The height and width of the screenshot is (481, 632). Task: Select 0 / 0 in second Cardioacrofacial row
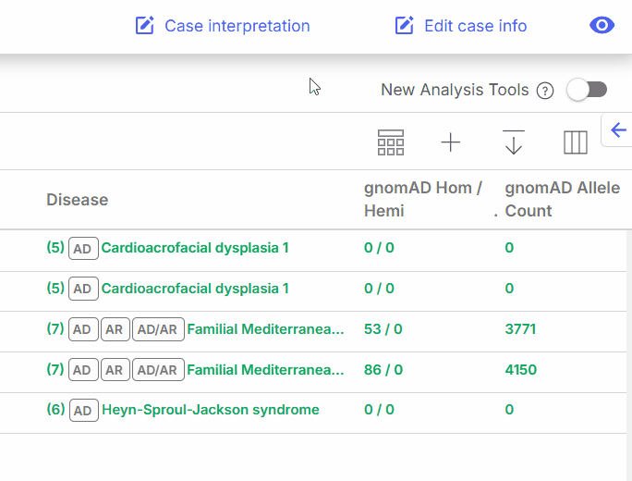(379, 289)
